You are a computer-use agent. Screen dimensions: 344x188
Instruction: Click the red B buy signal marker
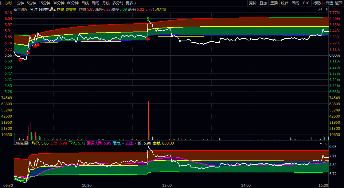(20, 60)
